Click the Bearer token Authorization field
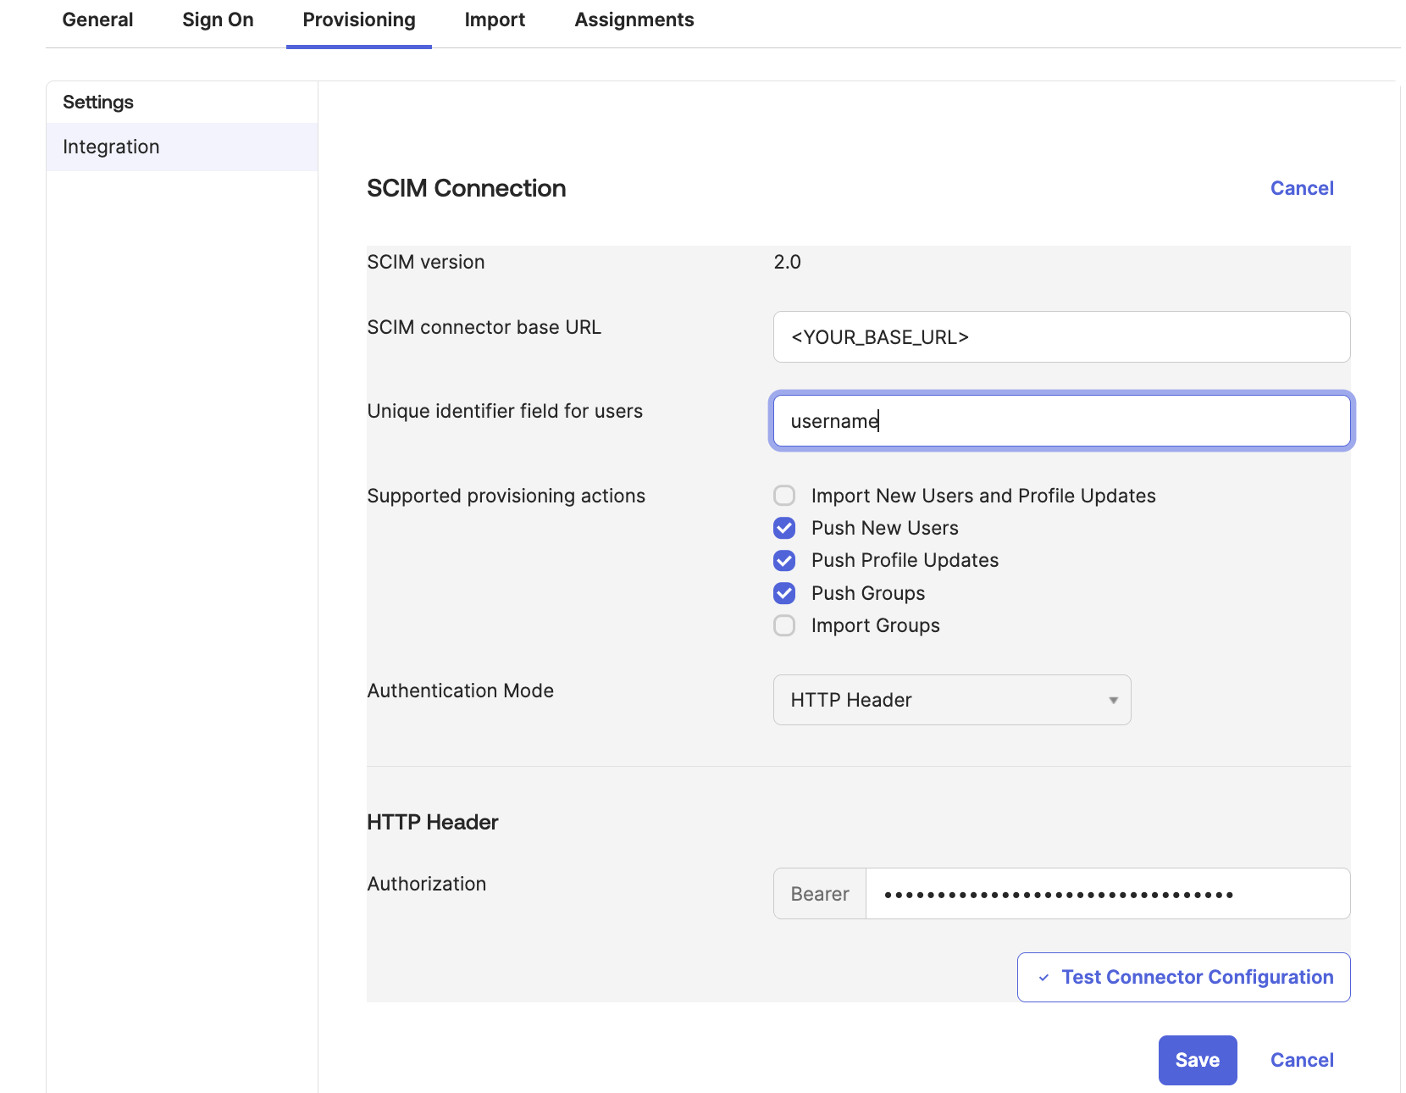Screen dimensions: 1406x1093 point(1106,894)
